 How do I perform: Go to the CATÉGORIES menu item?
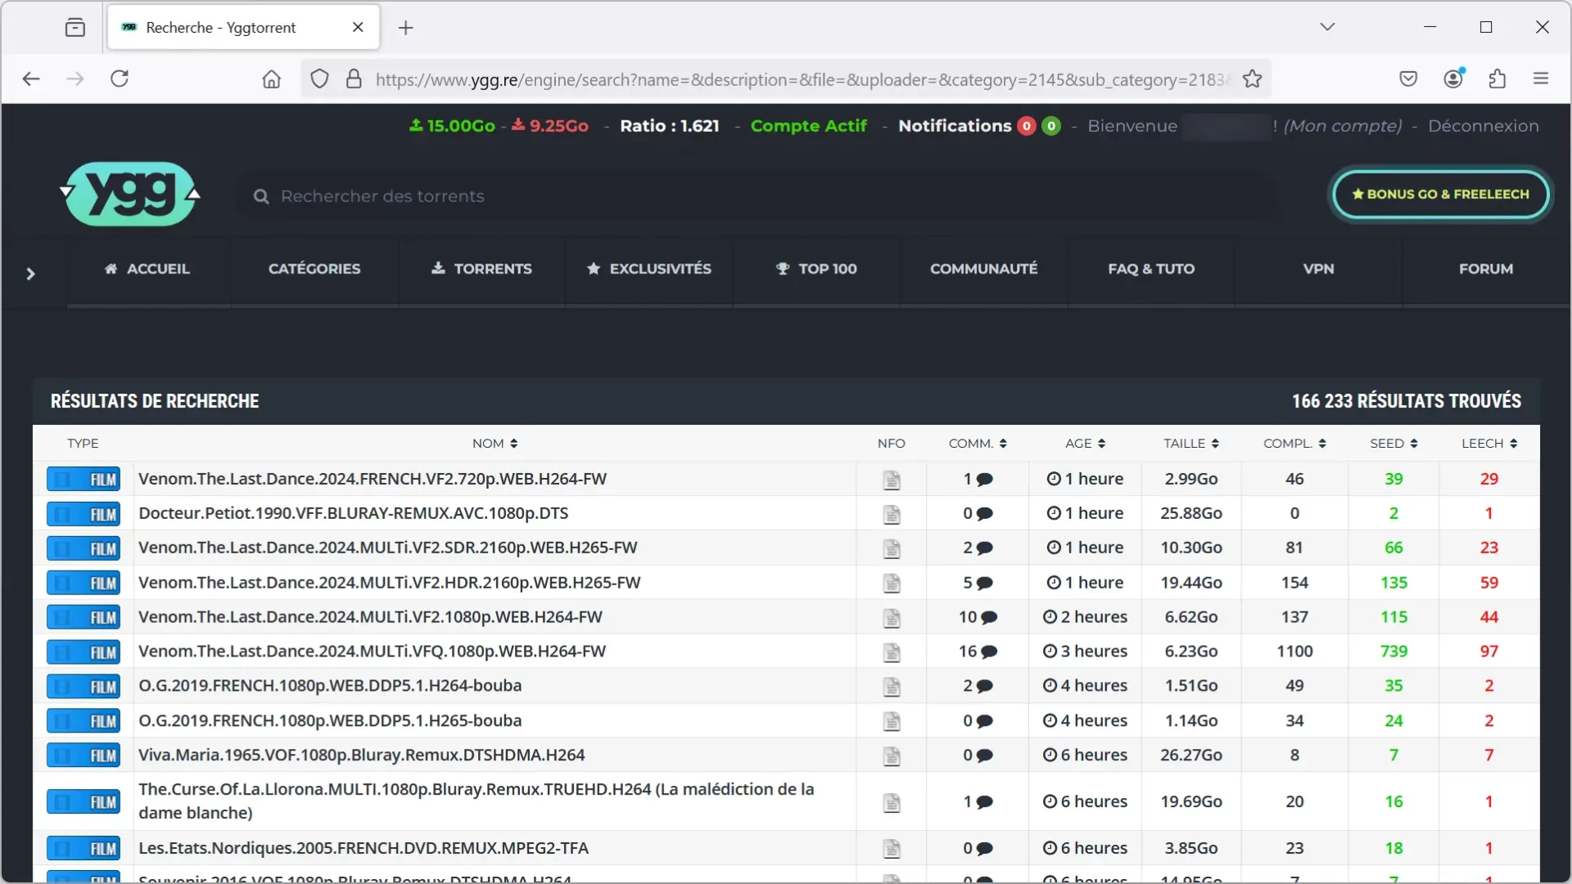[314, 268]
